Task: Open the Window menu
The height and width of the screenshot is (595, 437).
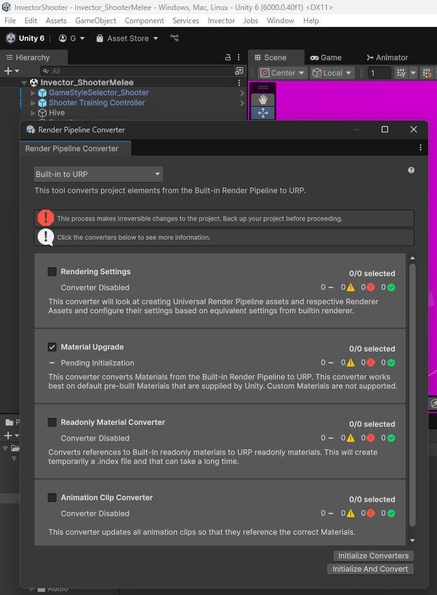Action: point(280,21)
